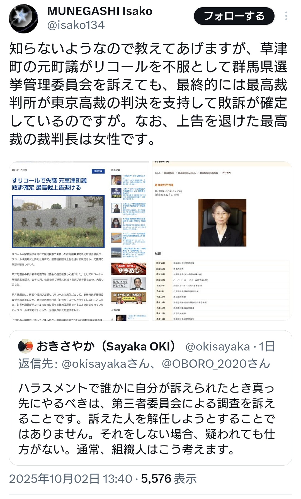Viewport: 301px width, 499px height.
Task: Tap the blue リコールで失職 headline in screenshot
Action: 49,184
